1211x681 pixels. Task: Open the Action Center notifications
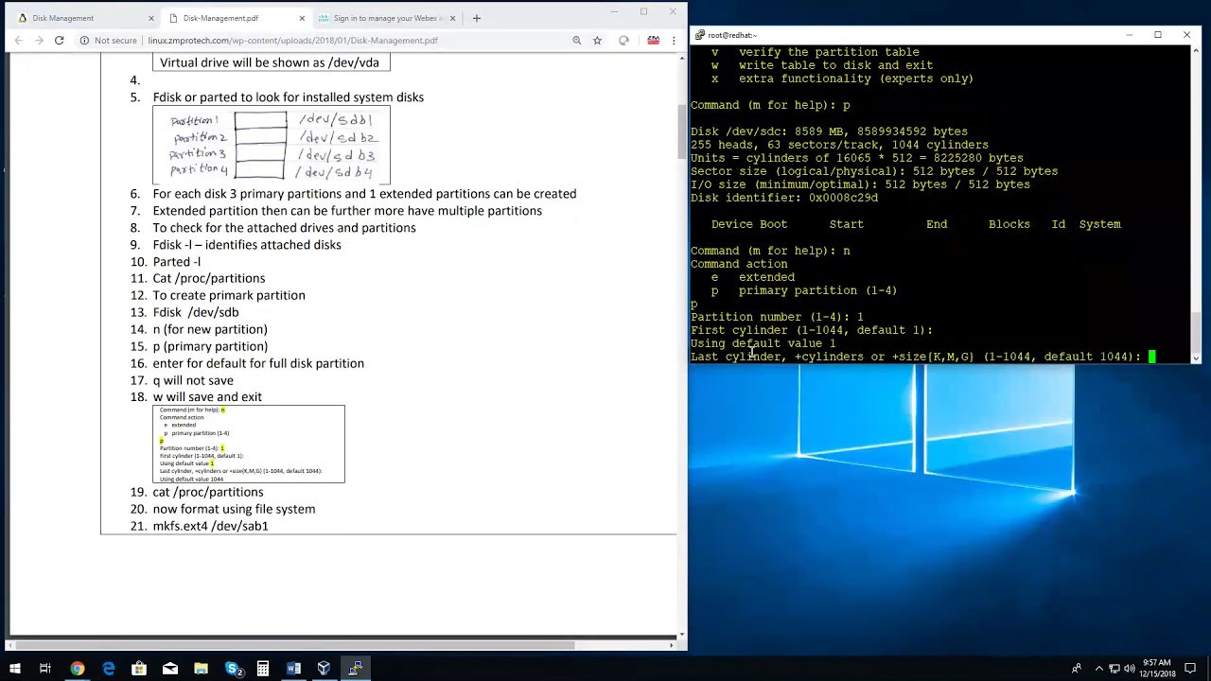[x=1190, y=669]
